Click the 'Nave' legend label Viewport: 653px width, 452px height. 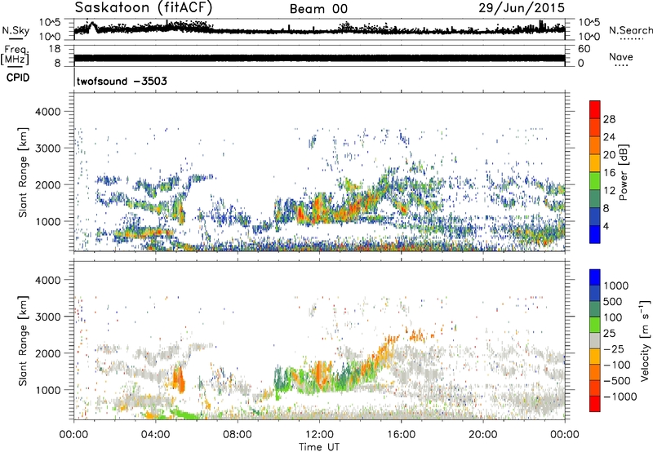tap(621, 56)
